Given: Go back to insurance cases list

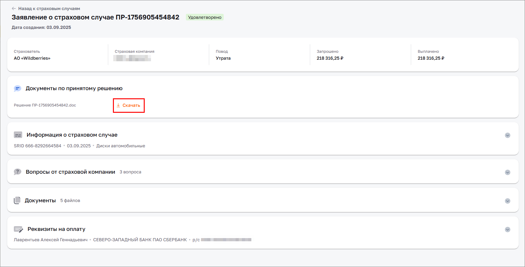Looking at the screenshot, I should click(49, 8).
